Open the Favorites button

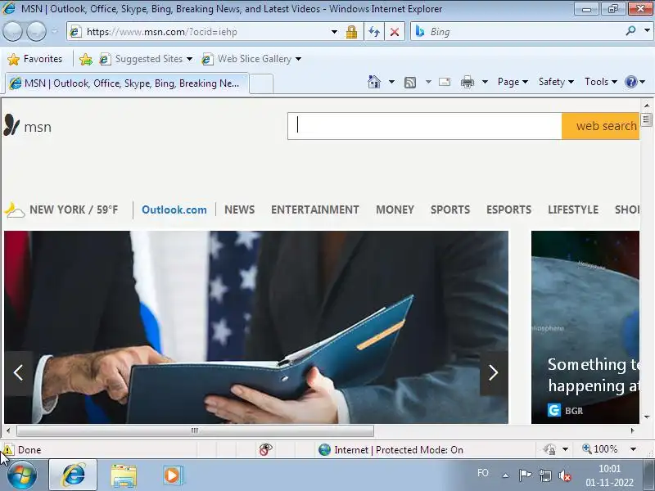click(x=35, y=59)
